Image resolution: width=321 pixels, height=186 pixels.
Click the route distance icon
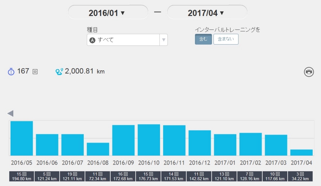point(59,72)
